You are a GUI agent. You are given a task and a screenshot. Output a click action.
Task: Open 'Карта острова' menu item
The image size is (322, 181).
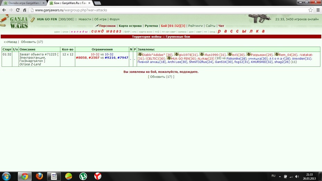click(x=130, y=26)
